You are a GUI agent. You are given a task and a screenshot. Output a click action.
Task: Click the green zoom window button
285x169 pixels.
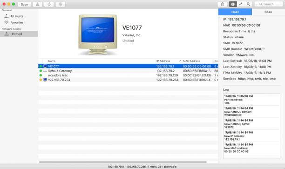click(14, 4)
